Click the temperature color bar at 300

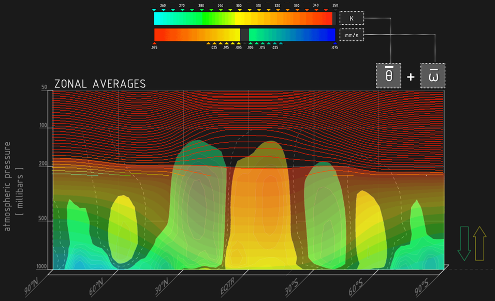239,19
